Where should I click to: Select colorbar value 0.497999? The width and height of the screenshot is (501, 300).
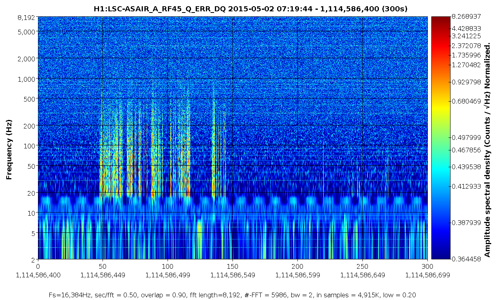(466, 137)
